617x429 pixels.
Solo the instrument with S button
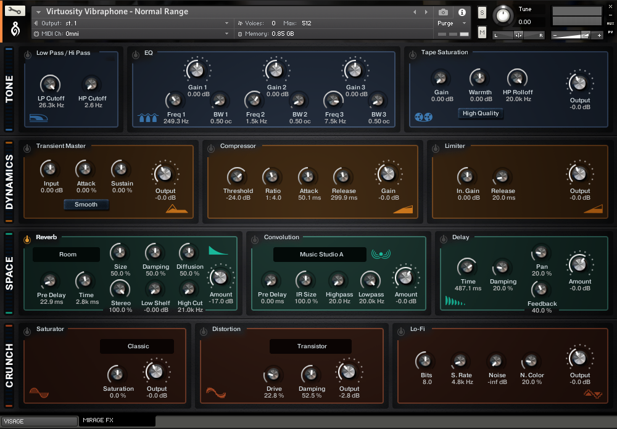click(x=482, y=13)
